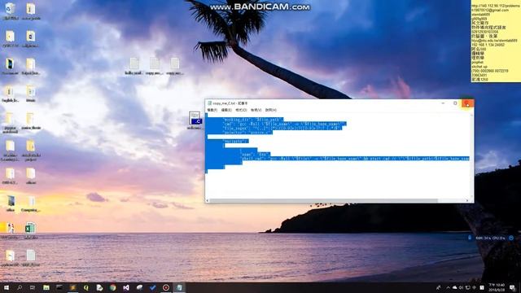Open the OneDrive cloud tray icon
The height and width of the screenshot is (293, 521).
[x=454, y=287]
